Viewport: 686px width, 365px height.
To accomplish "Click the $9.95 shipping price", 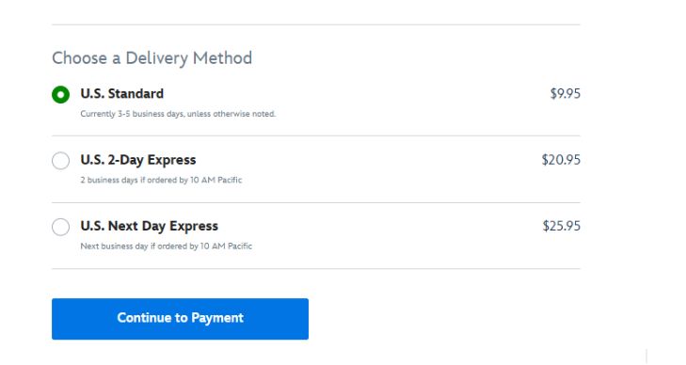I will pyautogui.click(x=566, y=93).
